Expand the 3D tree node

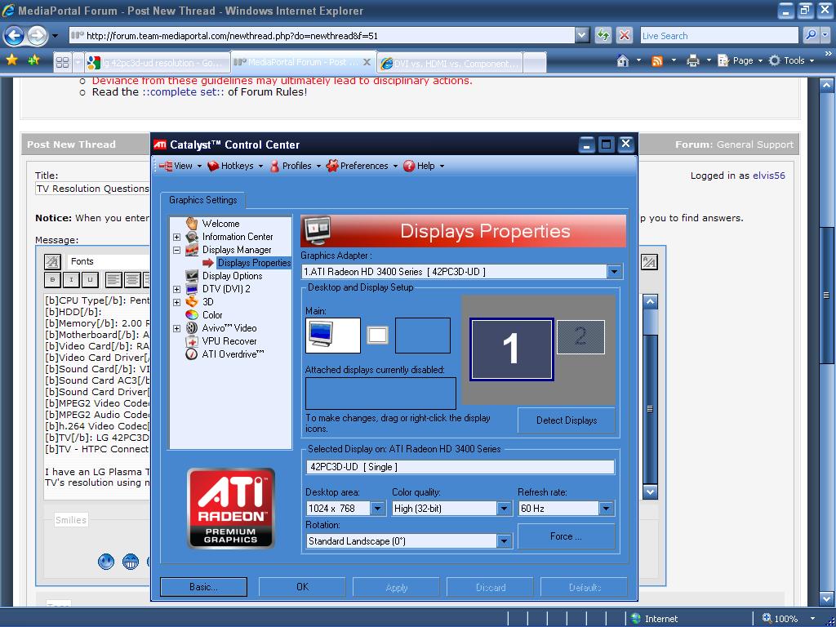coord(176,302)
